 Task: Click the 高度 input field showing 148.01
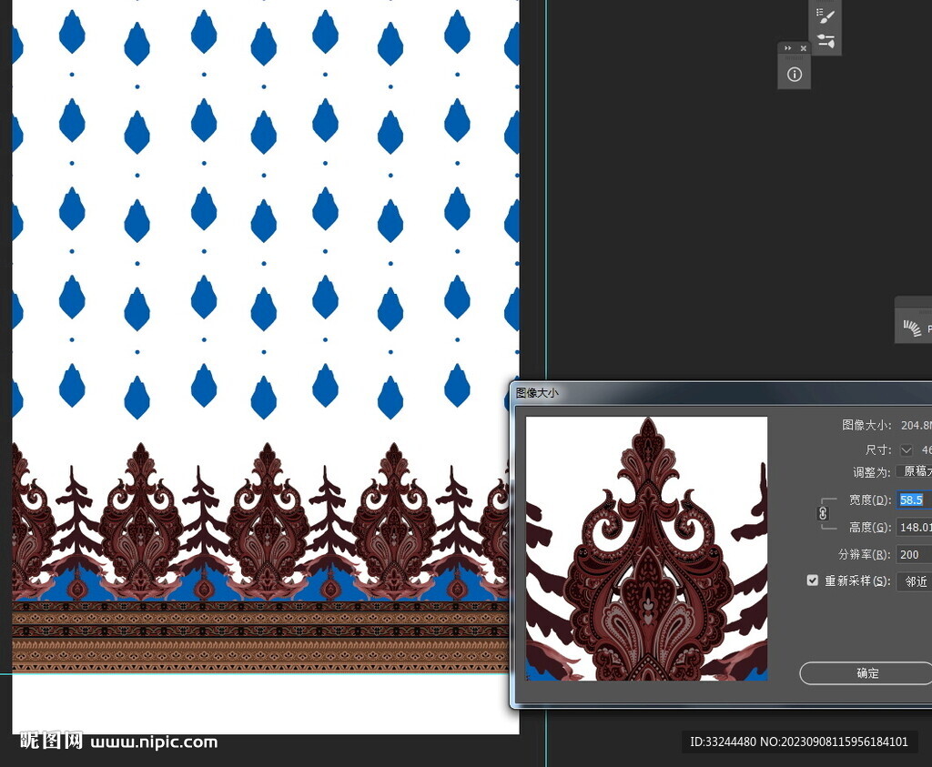pyautogui.click(x=914, y=527)
